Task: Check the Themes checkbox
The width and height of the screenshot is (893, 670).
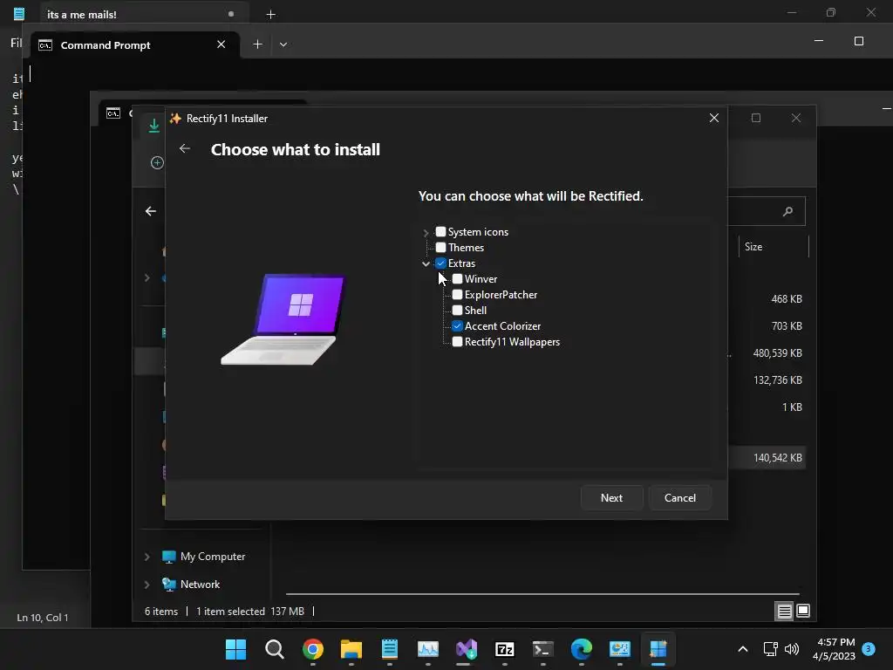Action: point(440,247)
